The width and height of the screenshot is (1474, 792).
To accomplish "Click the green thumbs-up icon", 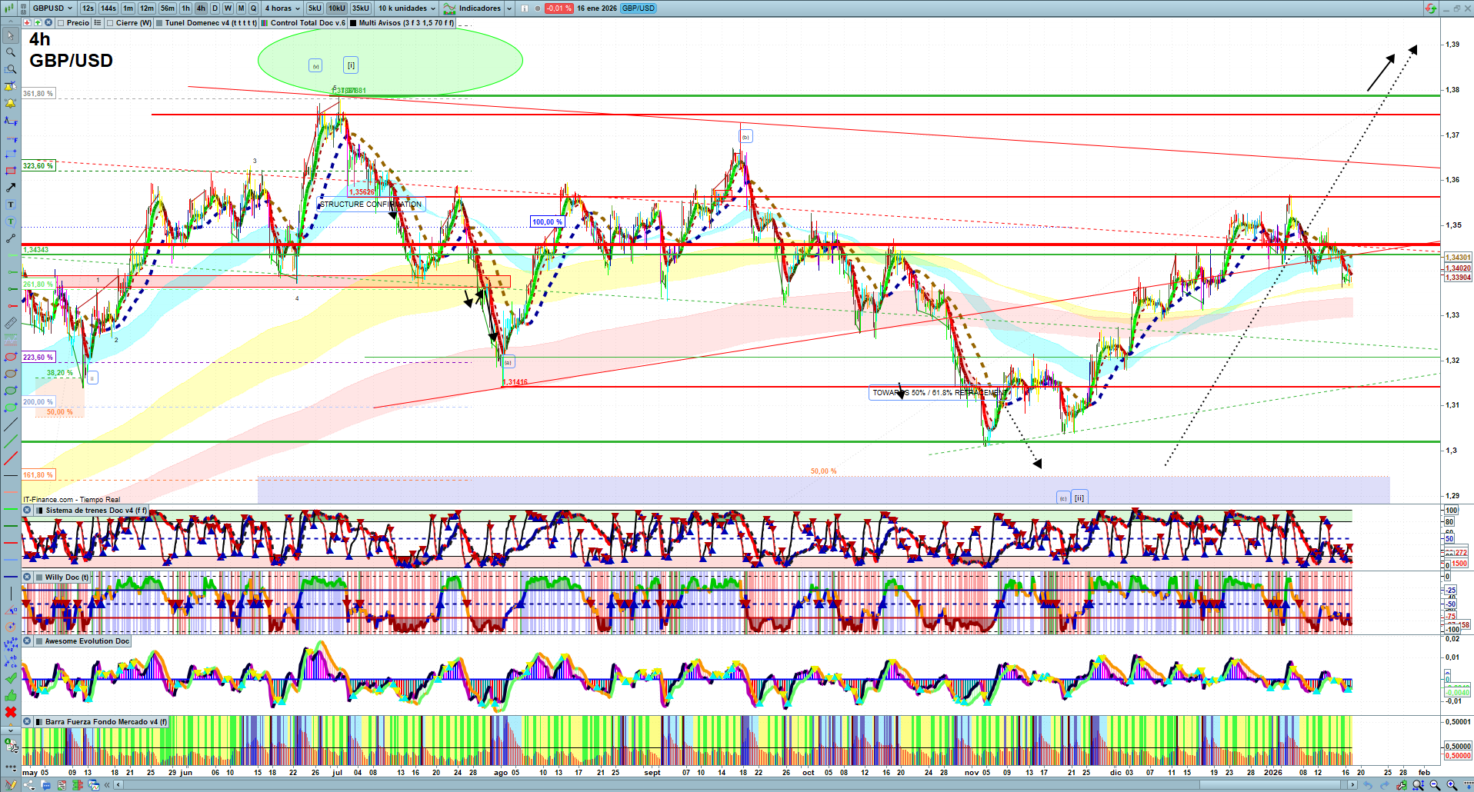I will (x=11, y=695).
